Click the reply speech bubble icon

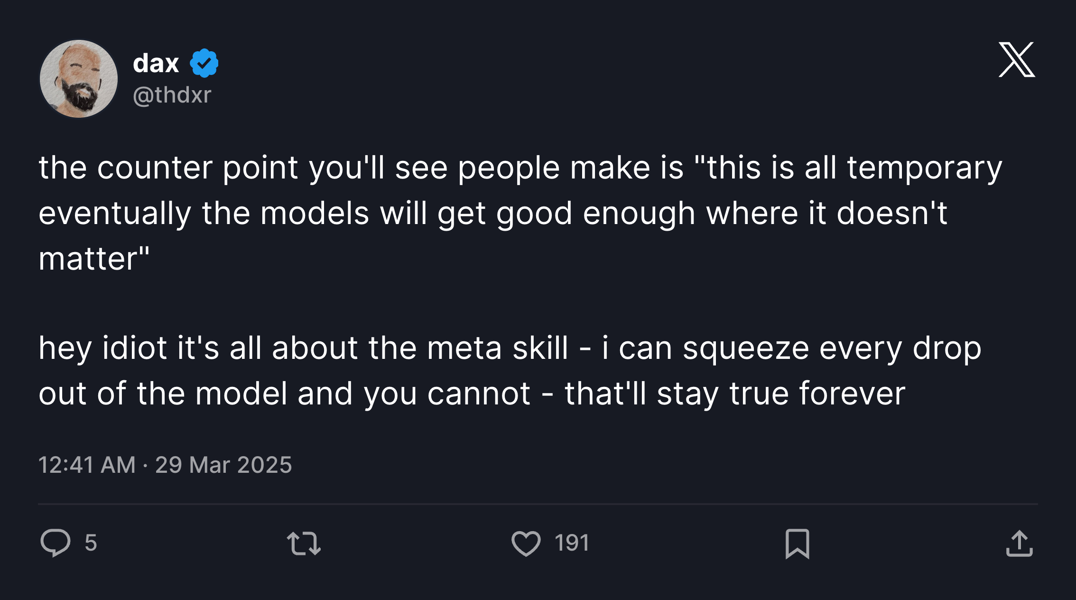click(56, 543)
